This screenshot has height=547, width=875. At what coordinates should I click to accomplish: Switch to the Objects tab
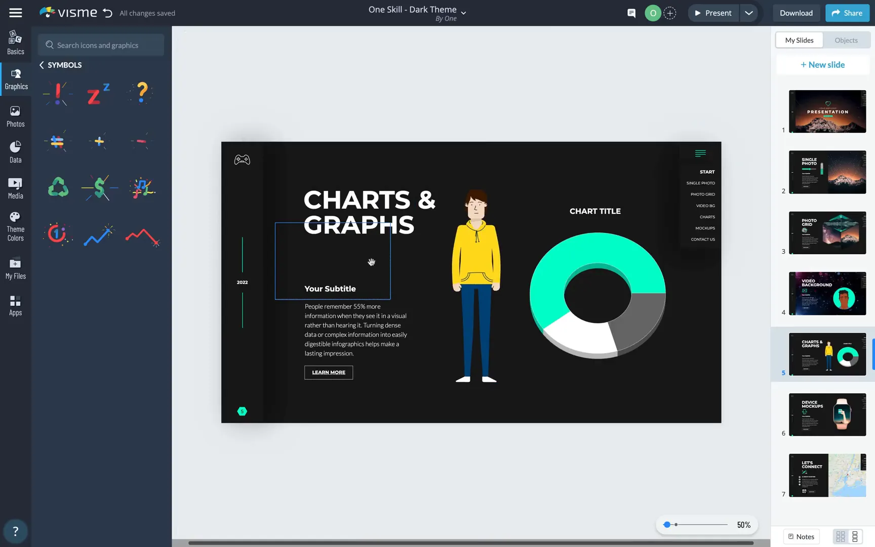point(846,40)
